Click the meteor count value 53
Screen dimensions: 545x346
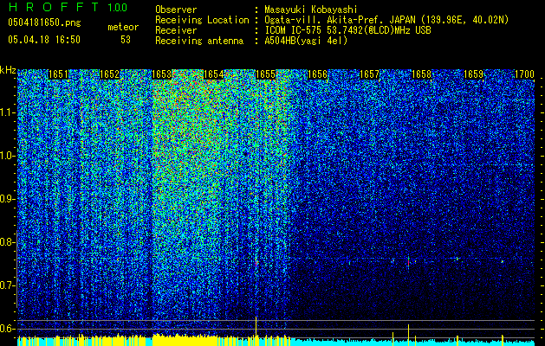pos(126,40)
